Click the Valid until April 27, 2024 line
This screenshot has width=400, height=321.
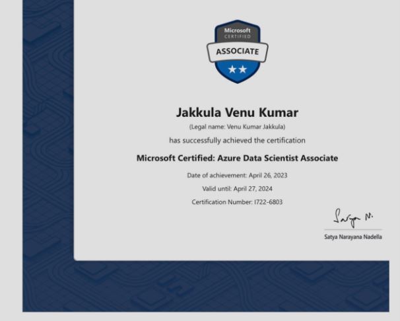(x=237, y=188)
